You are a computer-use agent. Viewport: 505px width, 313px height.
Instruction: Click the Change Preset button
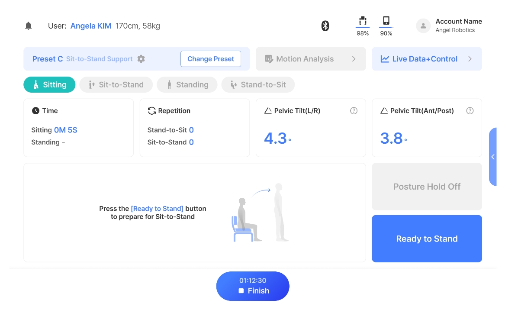click(210, 59)
